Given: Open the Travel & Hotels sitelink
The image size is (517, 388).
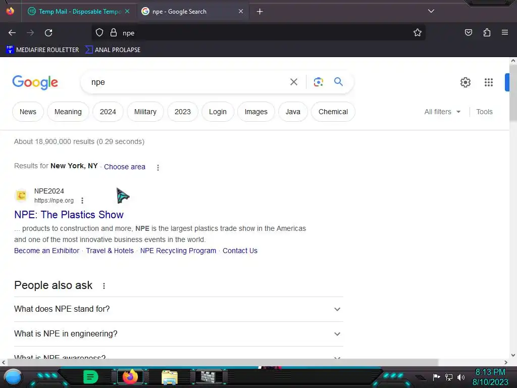Looking at the screenshot, I should pos(110,251).
